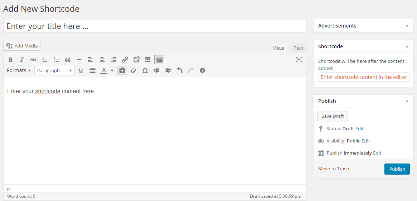Toggle italic formatting

tap(22, 60)
